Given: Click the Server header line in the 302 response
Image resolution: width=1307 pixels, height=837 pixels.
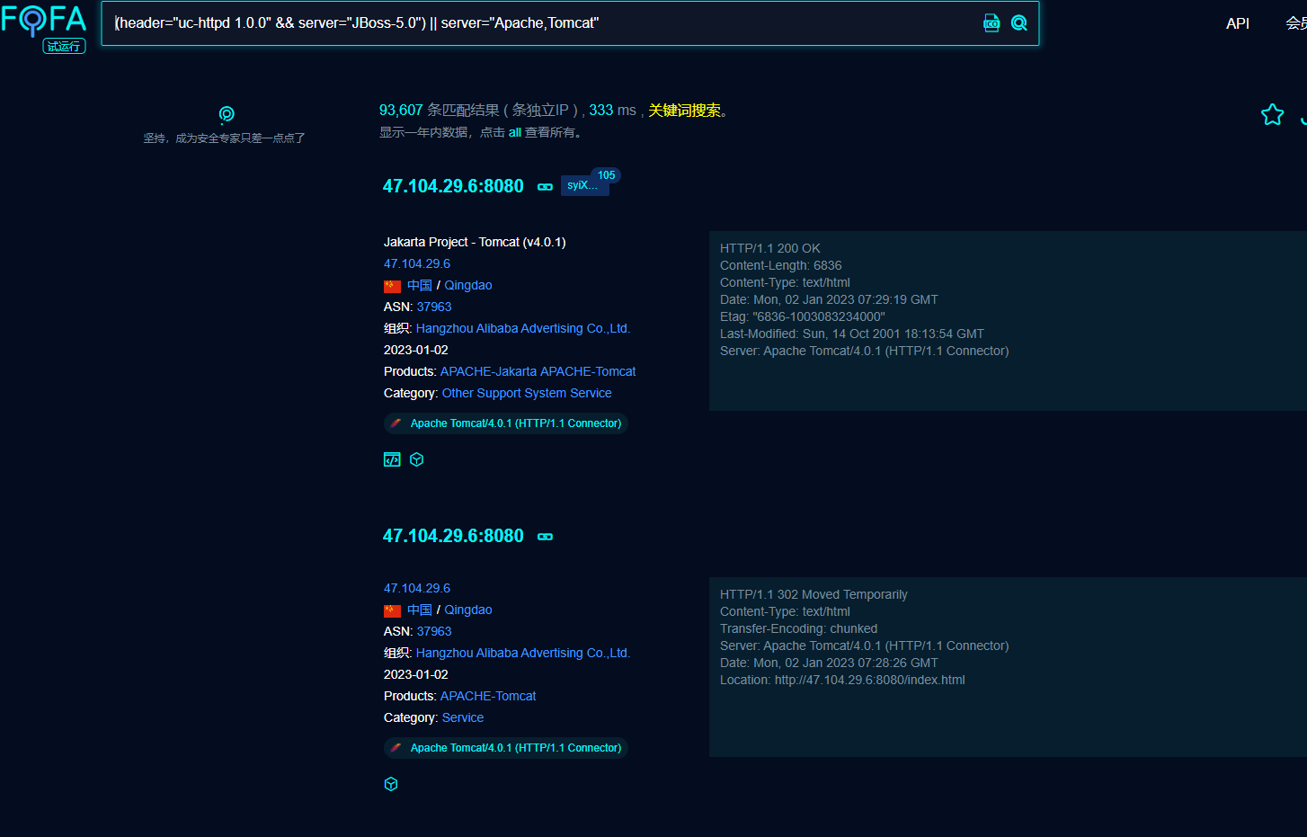Looking at the screenshot, I should pos(865,646).
